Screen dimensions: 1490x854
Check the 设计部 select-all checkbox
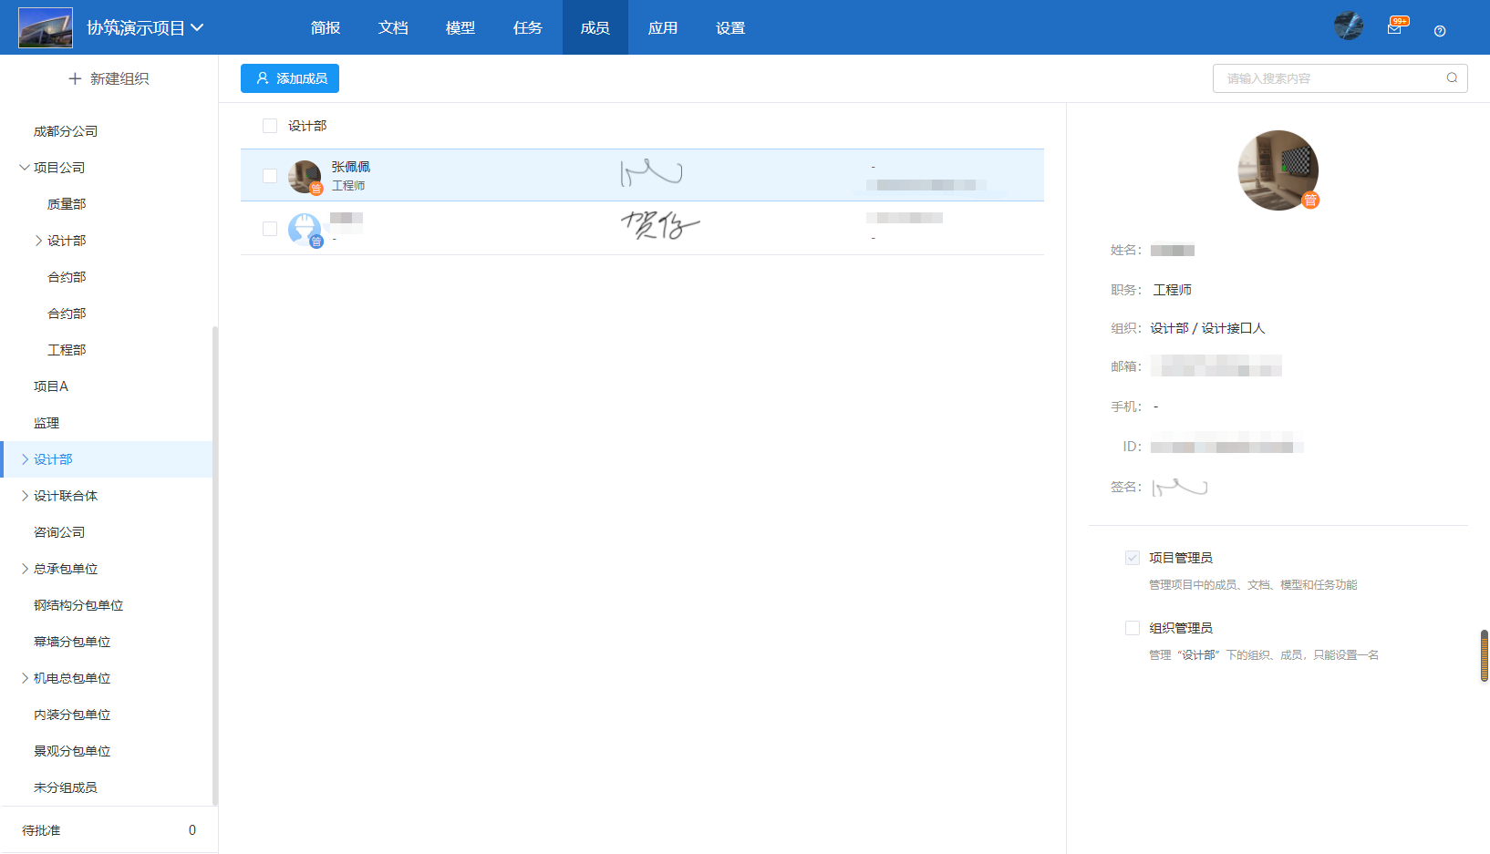[269, 125]
